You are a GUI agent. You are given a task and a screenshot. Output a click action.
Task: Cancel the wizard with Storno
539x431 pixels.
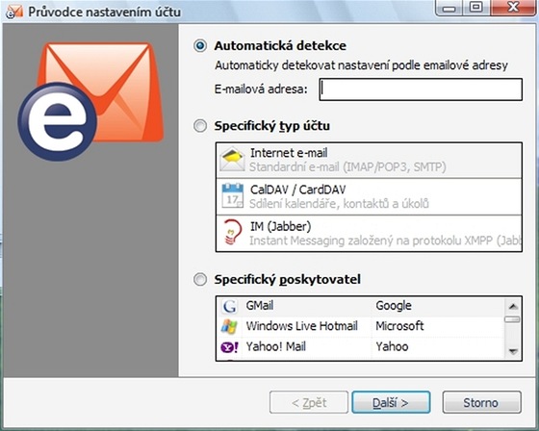point(481,402)
